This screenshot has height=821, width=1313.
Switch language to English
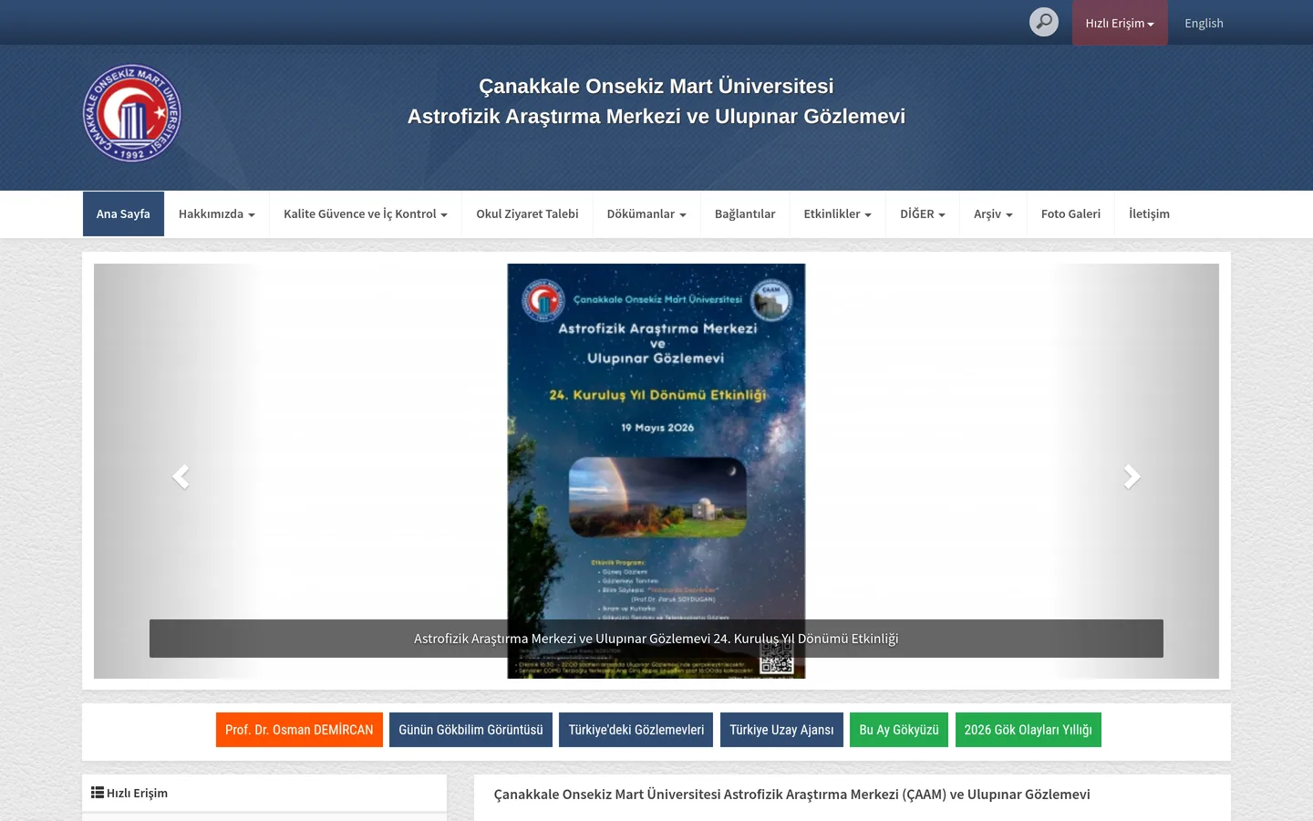(1204, 23)
